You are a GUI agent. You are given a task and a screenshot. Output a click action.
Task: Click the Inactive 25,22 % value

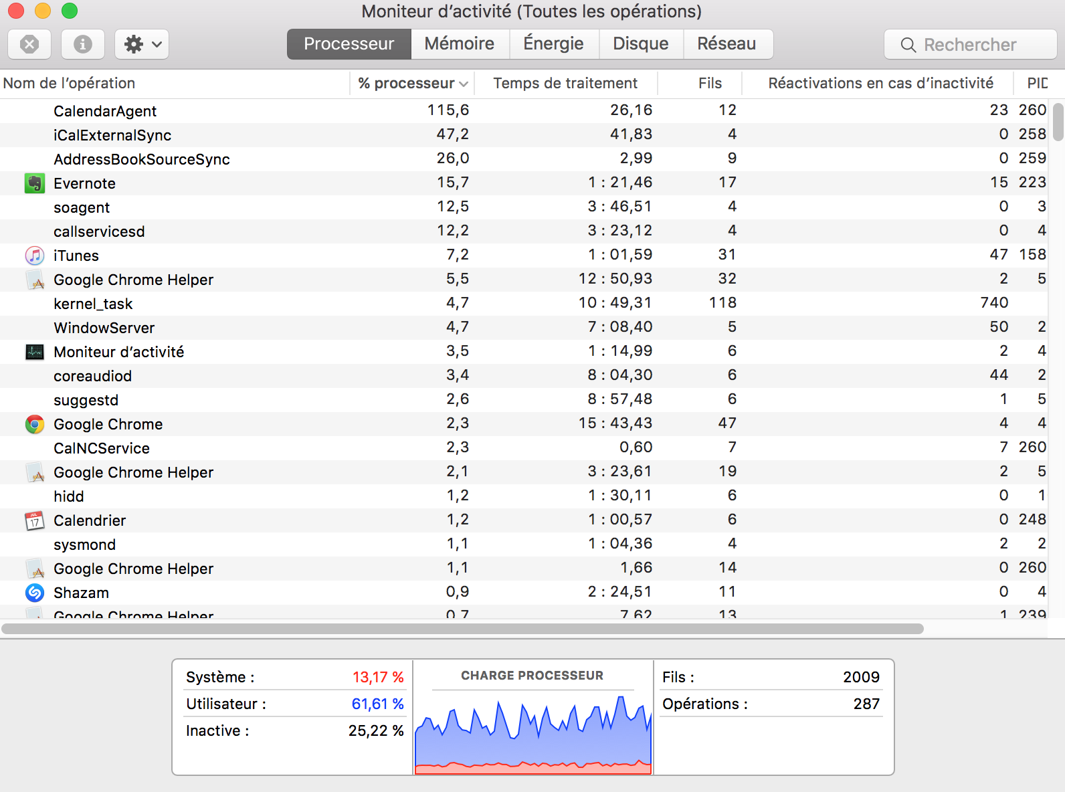point(376,730)
